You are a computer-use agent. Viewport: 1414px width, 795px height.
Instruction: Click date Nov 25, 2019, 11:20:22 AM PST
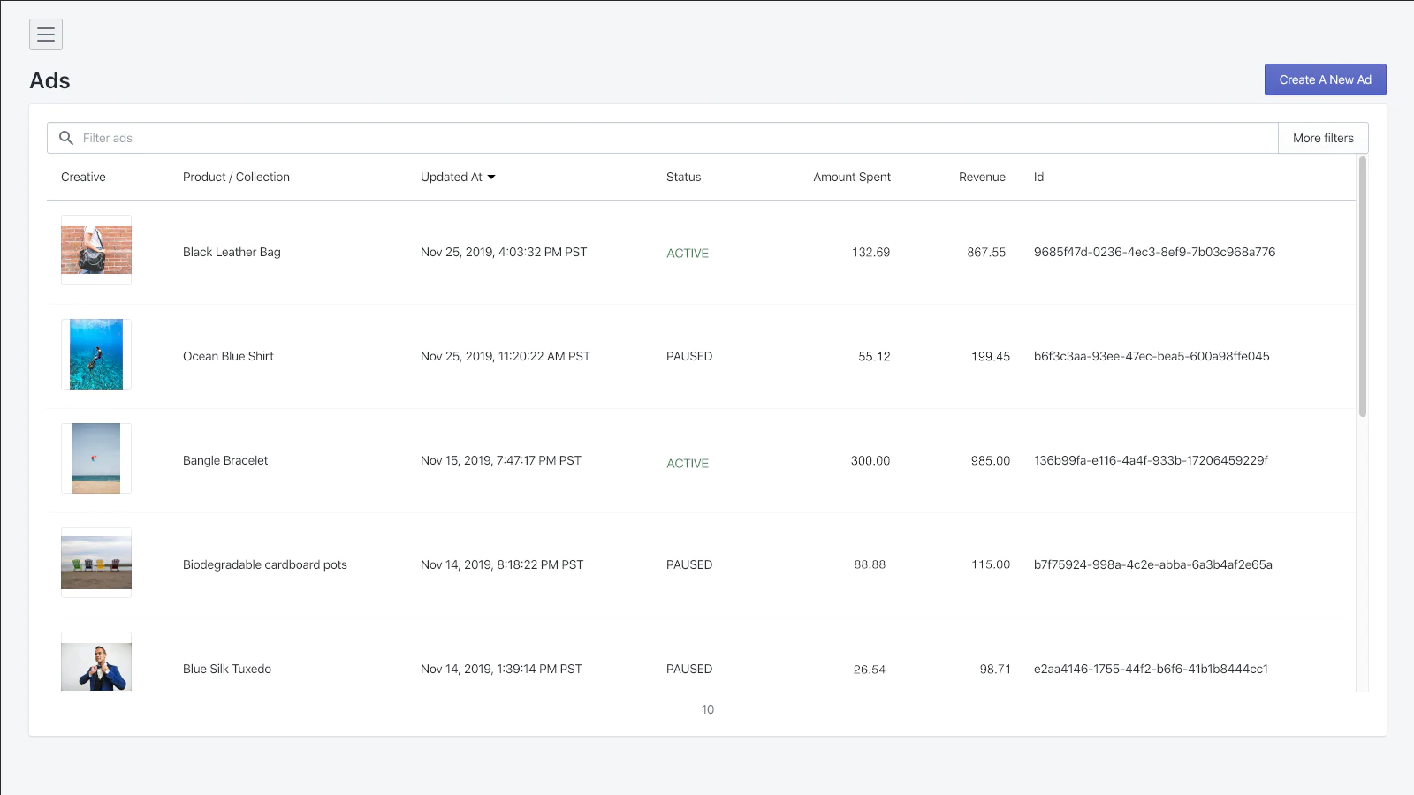pyautogui.click(x=506, y=356)
